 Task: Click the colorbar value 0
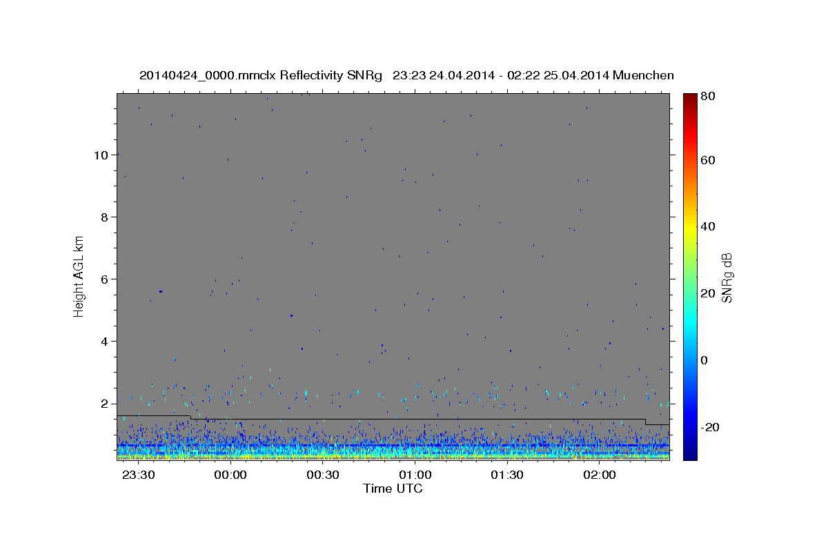[705, 360]
